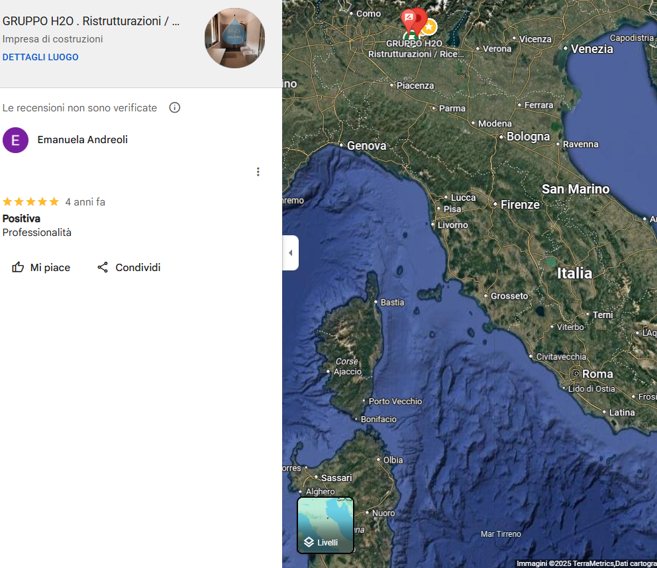657x568 pixels.
Task: Select the Genova city label
Action: pos(367,145)
